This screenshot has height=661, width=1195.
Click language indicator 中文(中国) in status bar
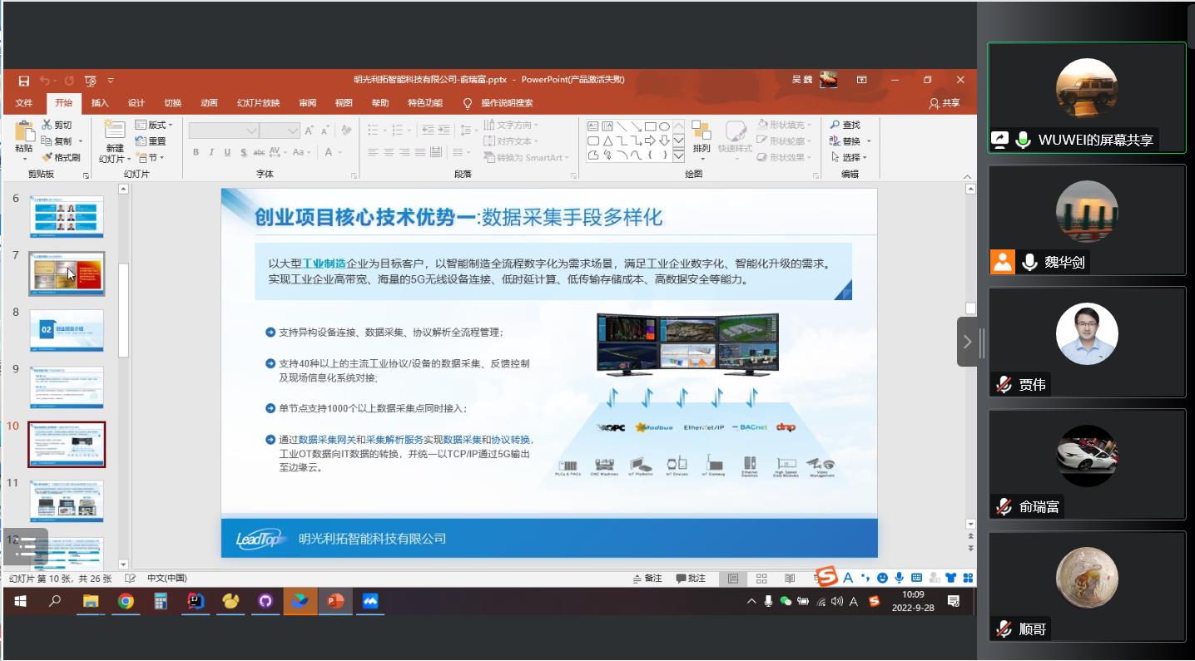coord(167,579)
